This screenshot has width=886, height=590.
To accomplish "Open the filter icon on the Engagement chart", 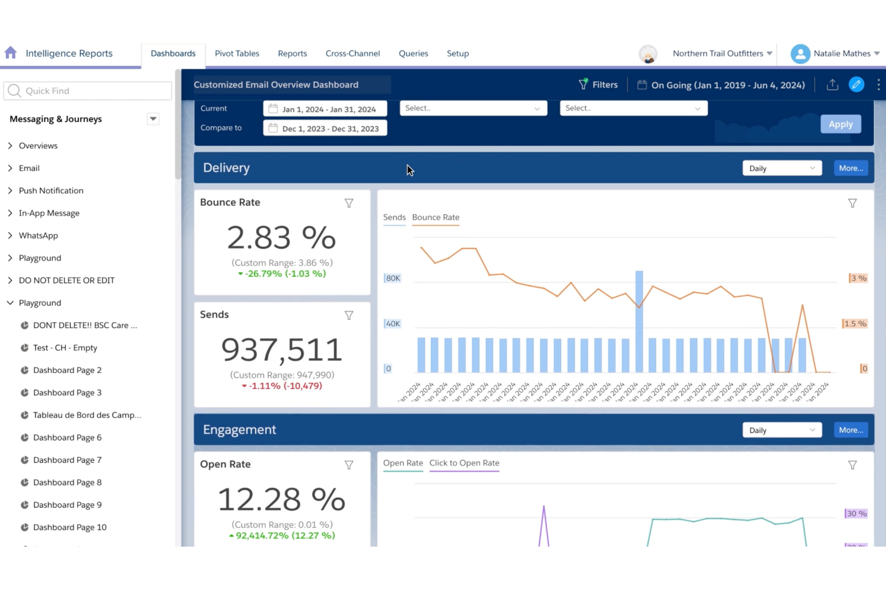I will point(852,464).
